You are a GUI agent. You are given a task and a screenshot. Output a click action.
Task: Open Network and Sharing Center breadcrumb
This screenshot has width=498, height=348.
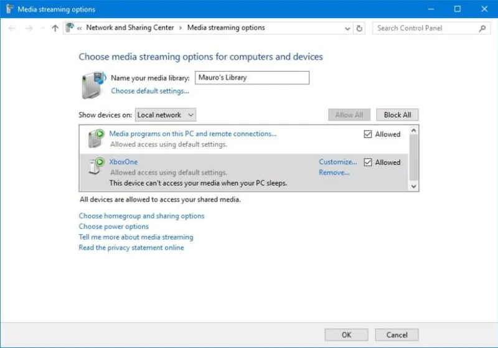point(130,27)
